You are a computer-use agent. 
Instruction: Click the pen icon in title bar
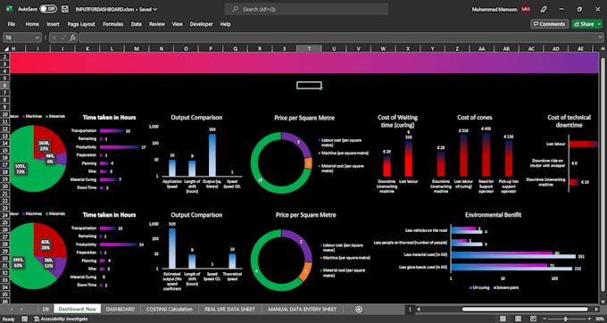[544, 9]
